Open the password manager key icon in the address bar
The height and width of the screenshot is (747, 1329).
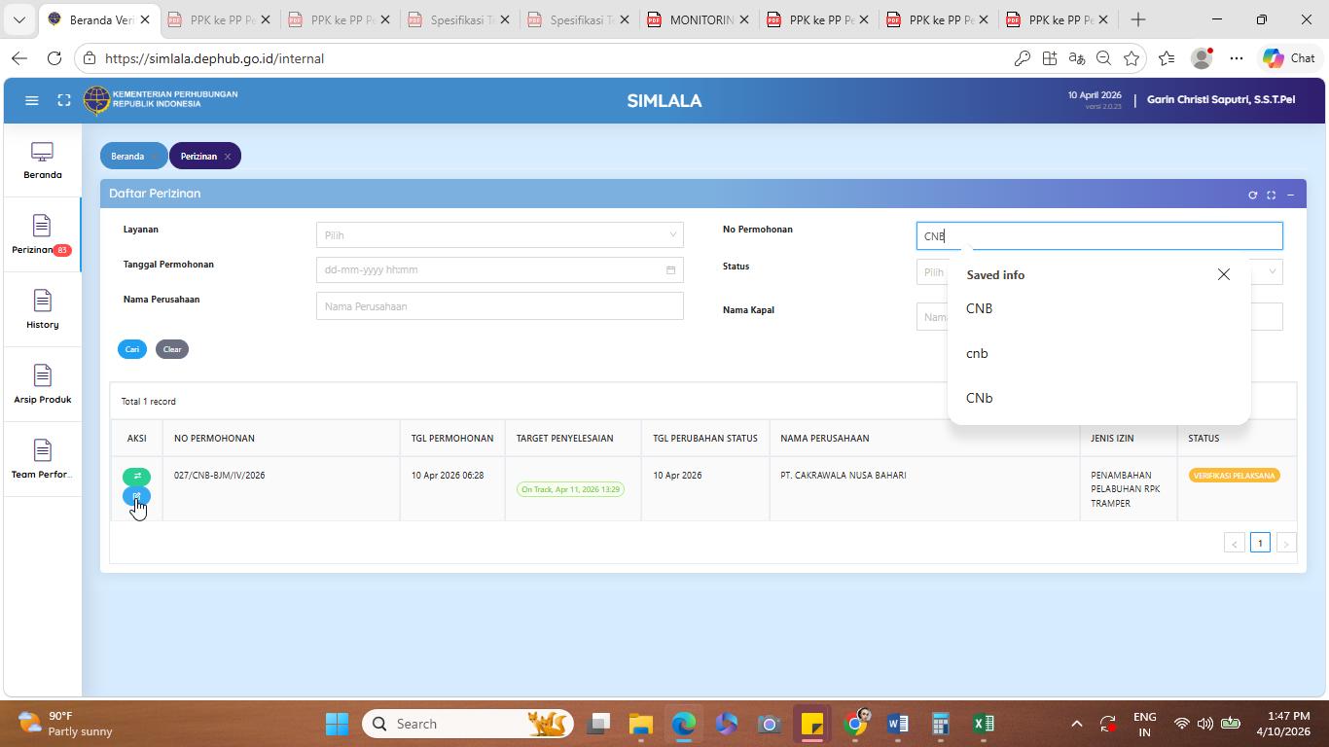coord(1022,58)
